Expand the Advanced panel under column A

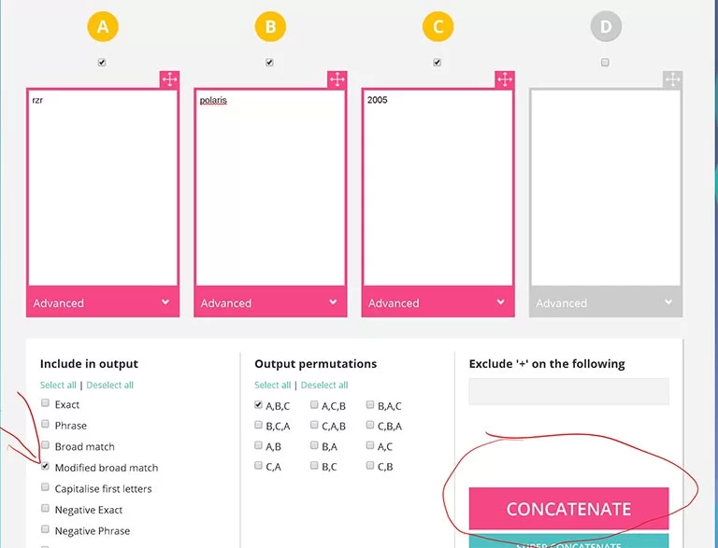point(102,302)
